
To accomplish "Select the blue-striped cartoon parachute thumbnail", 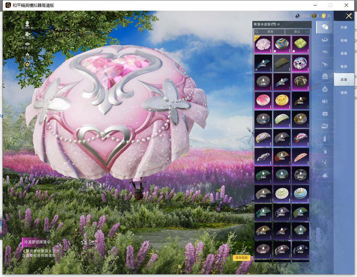I will tap(300, 194).
